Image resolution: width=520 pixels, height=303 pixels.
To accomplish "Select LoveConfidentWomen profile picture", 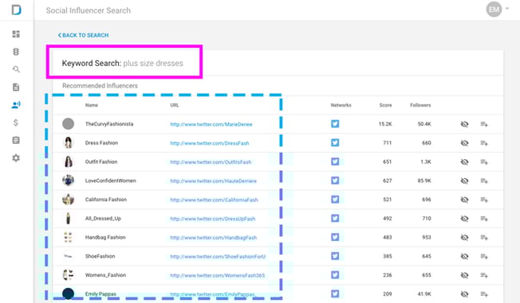I will 68,181.
